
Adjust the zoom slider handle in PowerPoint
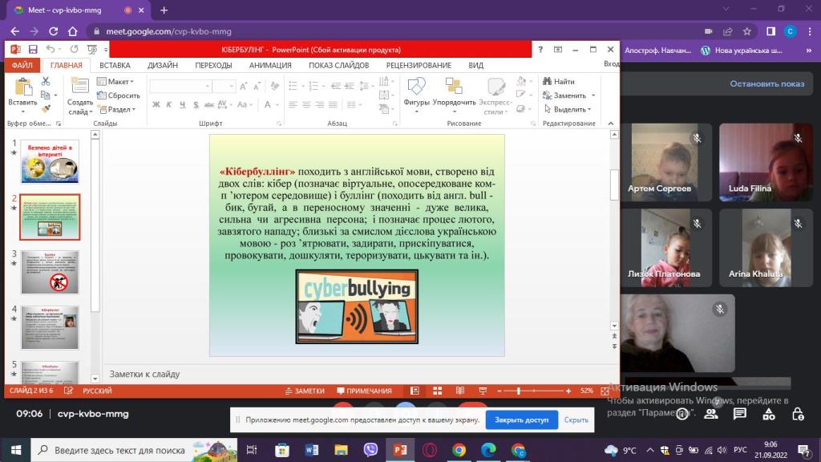point(519,391)
